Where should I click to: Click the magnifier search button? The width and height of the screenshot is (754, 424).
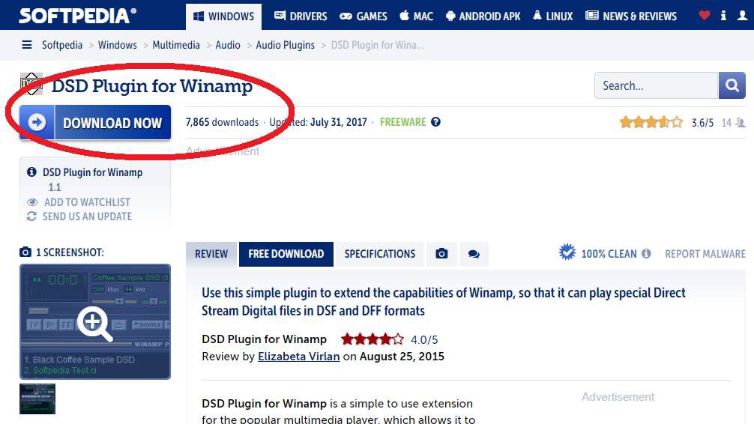tap(732, 85)
